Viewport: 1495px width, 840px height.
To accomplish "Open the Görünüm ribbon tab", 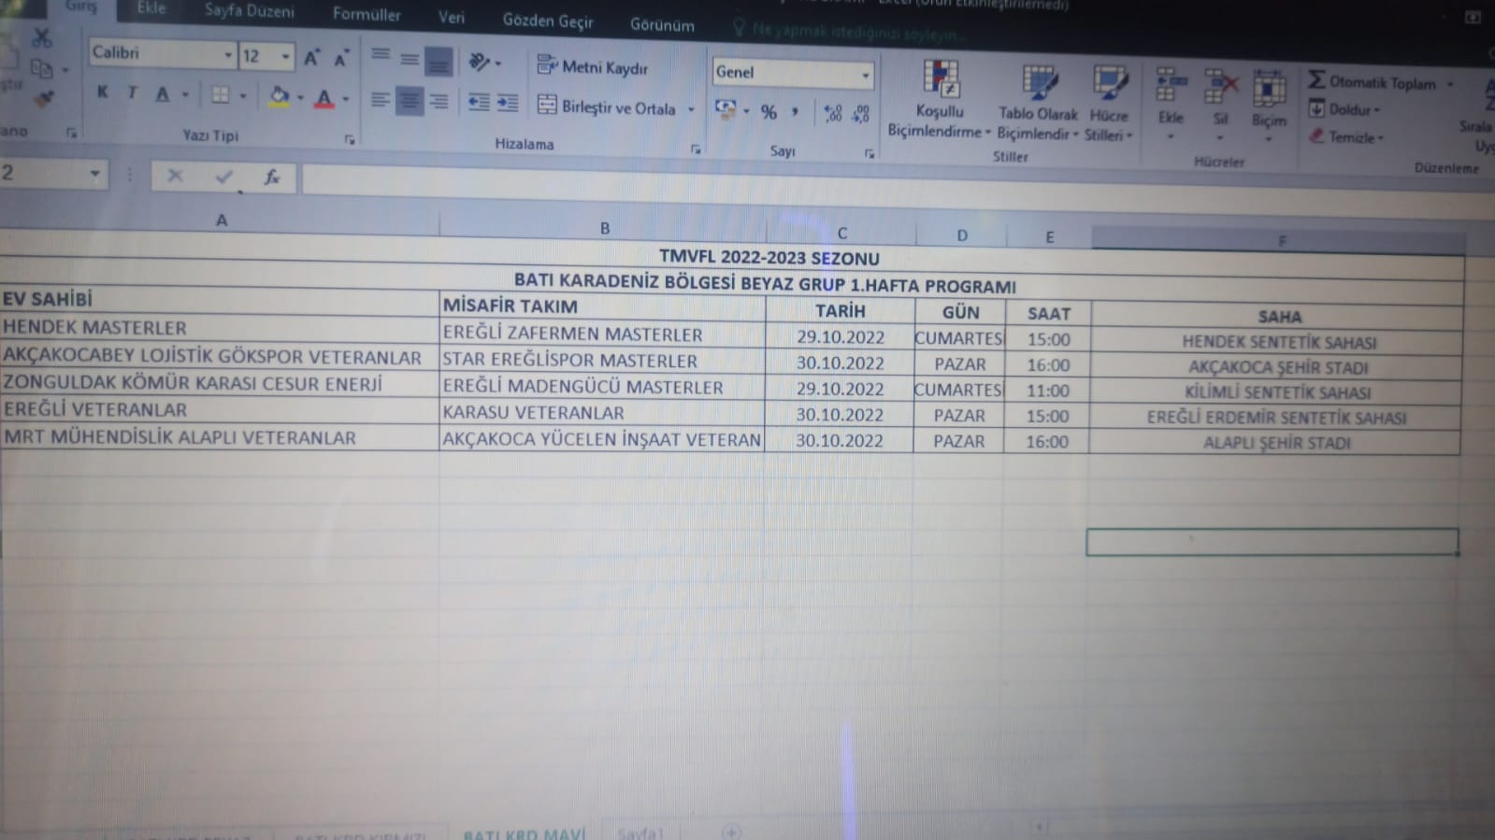I will click(662, 25).
